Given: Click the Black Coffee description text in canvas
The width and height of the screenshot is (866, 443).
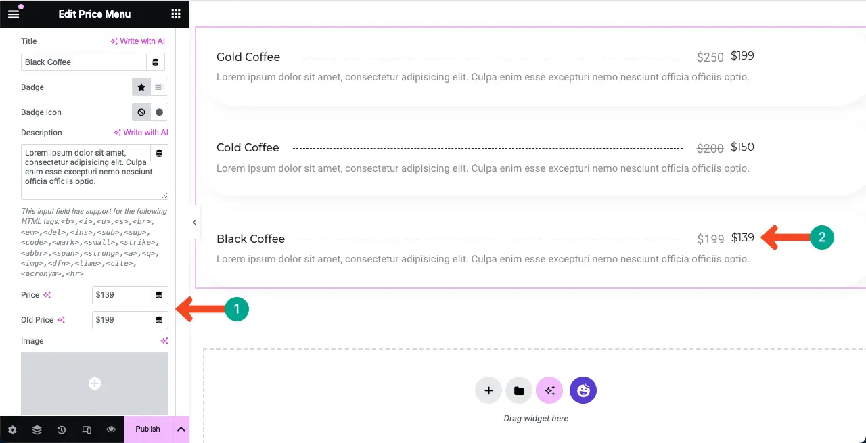Looking at the screenshot, I should pyautogui.click(x=483, y=259).
